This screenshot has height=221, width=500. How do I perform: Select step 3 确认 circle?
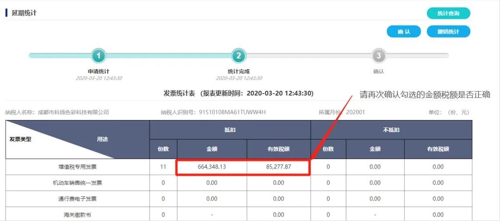(x=379, y=56)
